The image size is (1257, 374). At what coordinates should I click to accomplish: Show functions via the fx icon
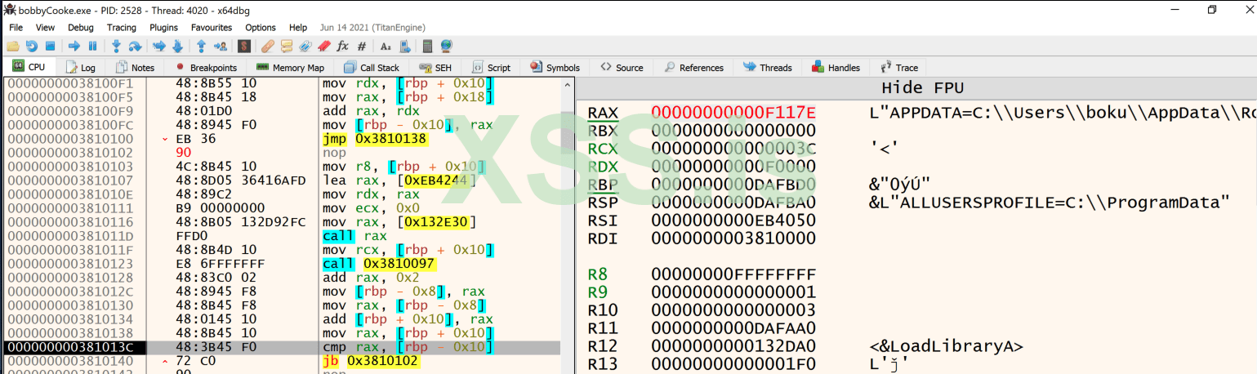pos(343,46)
